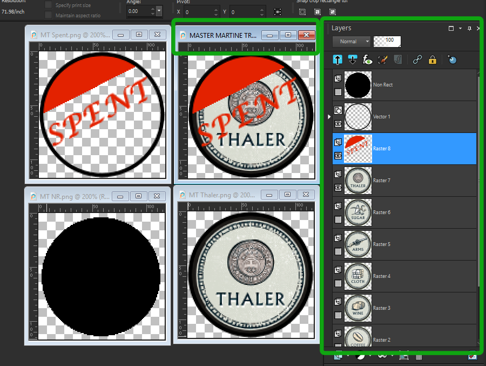Hide the Raster 8 layer
The width and height of the screenshot is (486, 366).
point(338,155)
